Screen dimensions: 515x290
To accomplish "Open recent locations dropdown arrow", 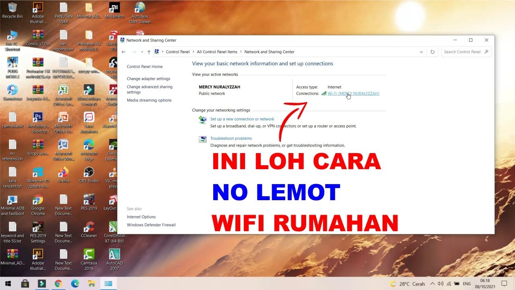I will click(142, 52).
